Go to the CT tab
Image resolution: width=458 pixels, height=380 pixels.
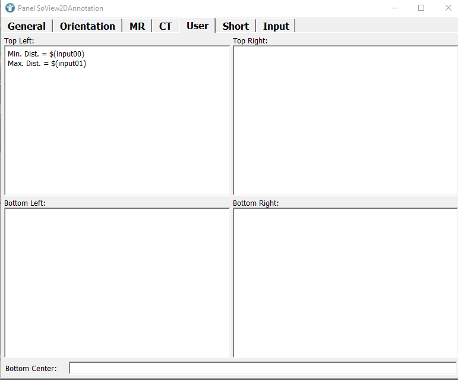(165, 26)
